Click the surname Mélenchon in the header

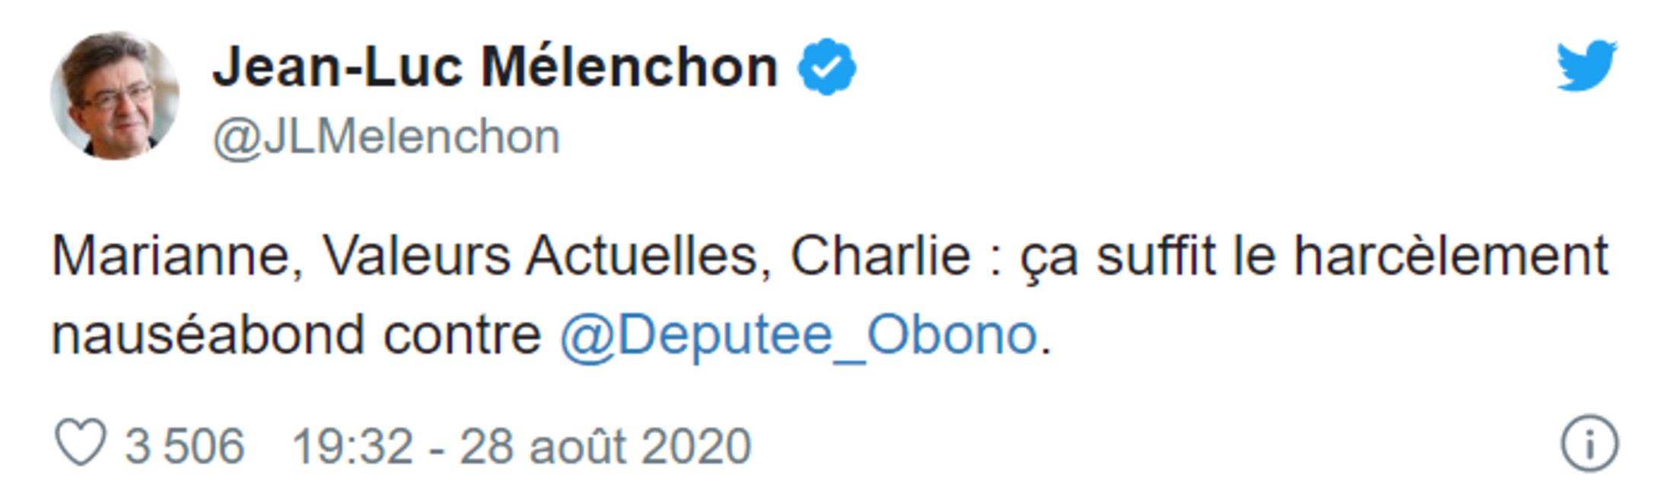click(629, 67)
